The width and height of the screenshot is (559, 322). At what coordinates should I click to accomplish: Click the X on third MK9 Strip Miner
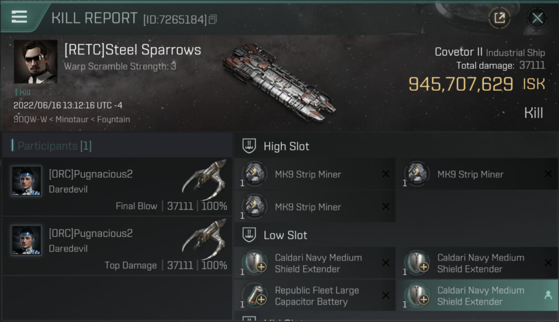click(x=386, y=207)
